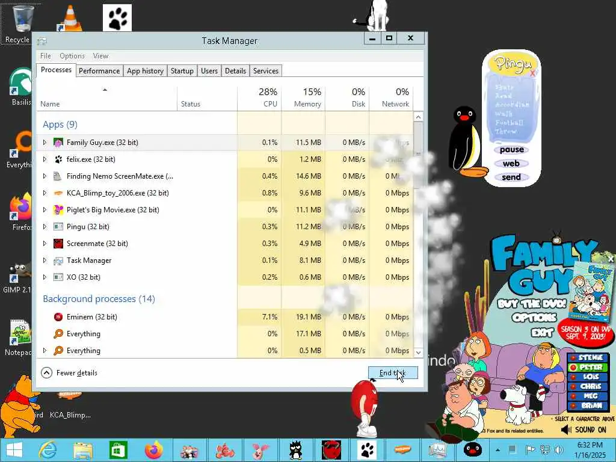Click the Pingu pause button
The image size is (616, 462).
511,150
